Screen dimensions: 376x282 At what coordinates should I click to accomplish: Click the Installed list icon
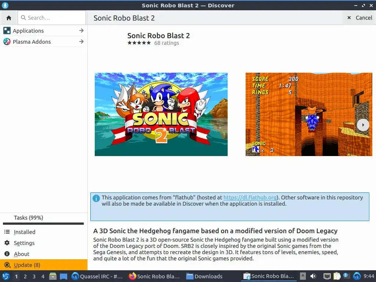(7, 232)
